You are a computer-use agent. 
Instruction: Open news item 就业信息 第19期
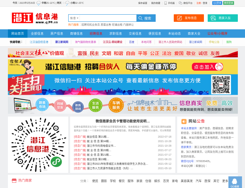[x=98, y=159]
